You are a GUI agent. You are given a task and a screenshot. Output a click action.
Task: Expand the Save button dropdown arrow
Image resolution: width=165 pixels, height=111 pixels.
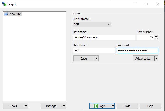tap(96, 59)
